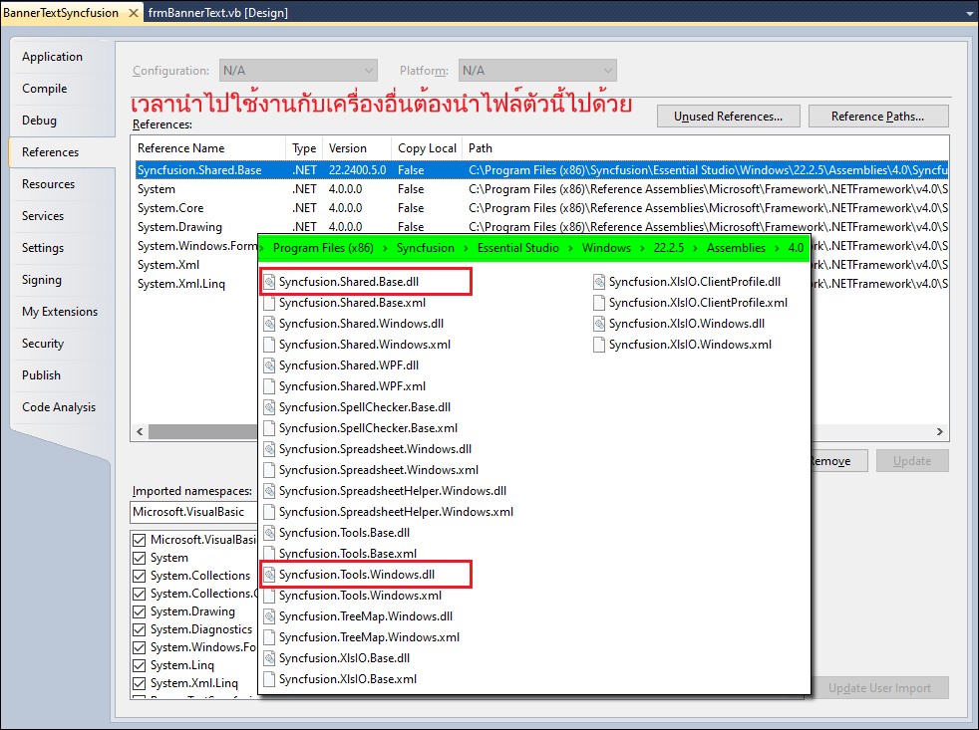Image resolution: width=979 pixels, height=730 pixels.
Task: Toggle the System.Collections namespace checkbox
Action: pos(139,576)
